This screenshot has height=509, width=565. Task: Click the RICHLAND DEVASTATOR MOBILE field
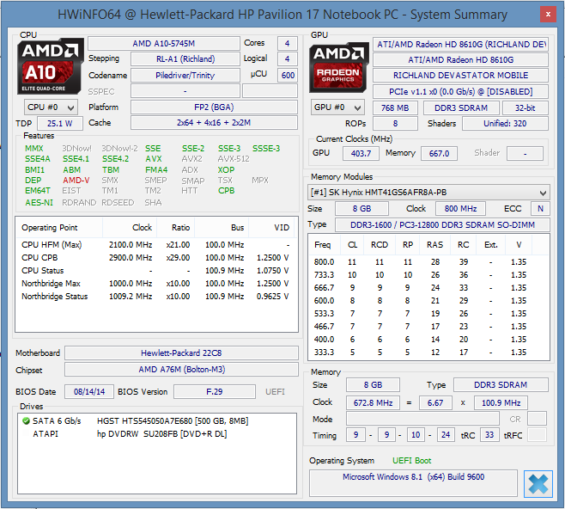[460, 76]
